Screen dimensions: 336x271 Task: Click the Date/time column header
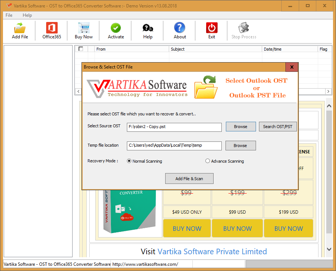click(x=290, y=49)
